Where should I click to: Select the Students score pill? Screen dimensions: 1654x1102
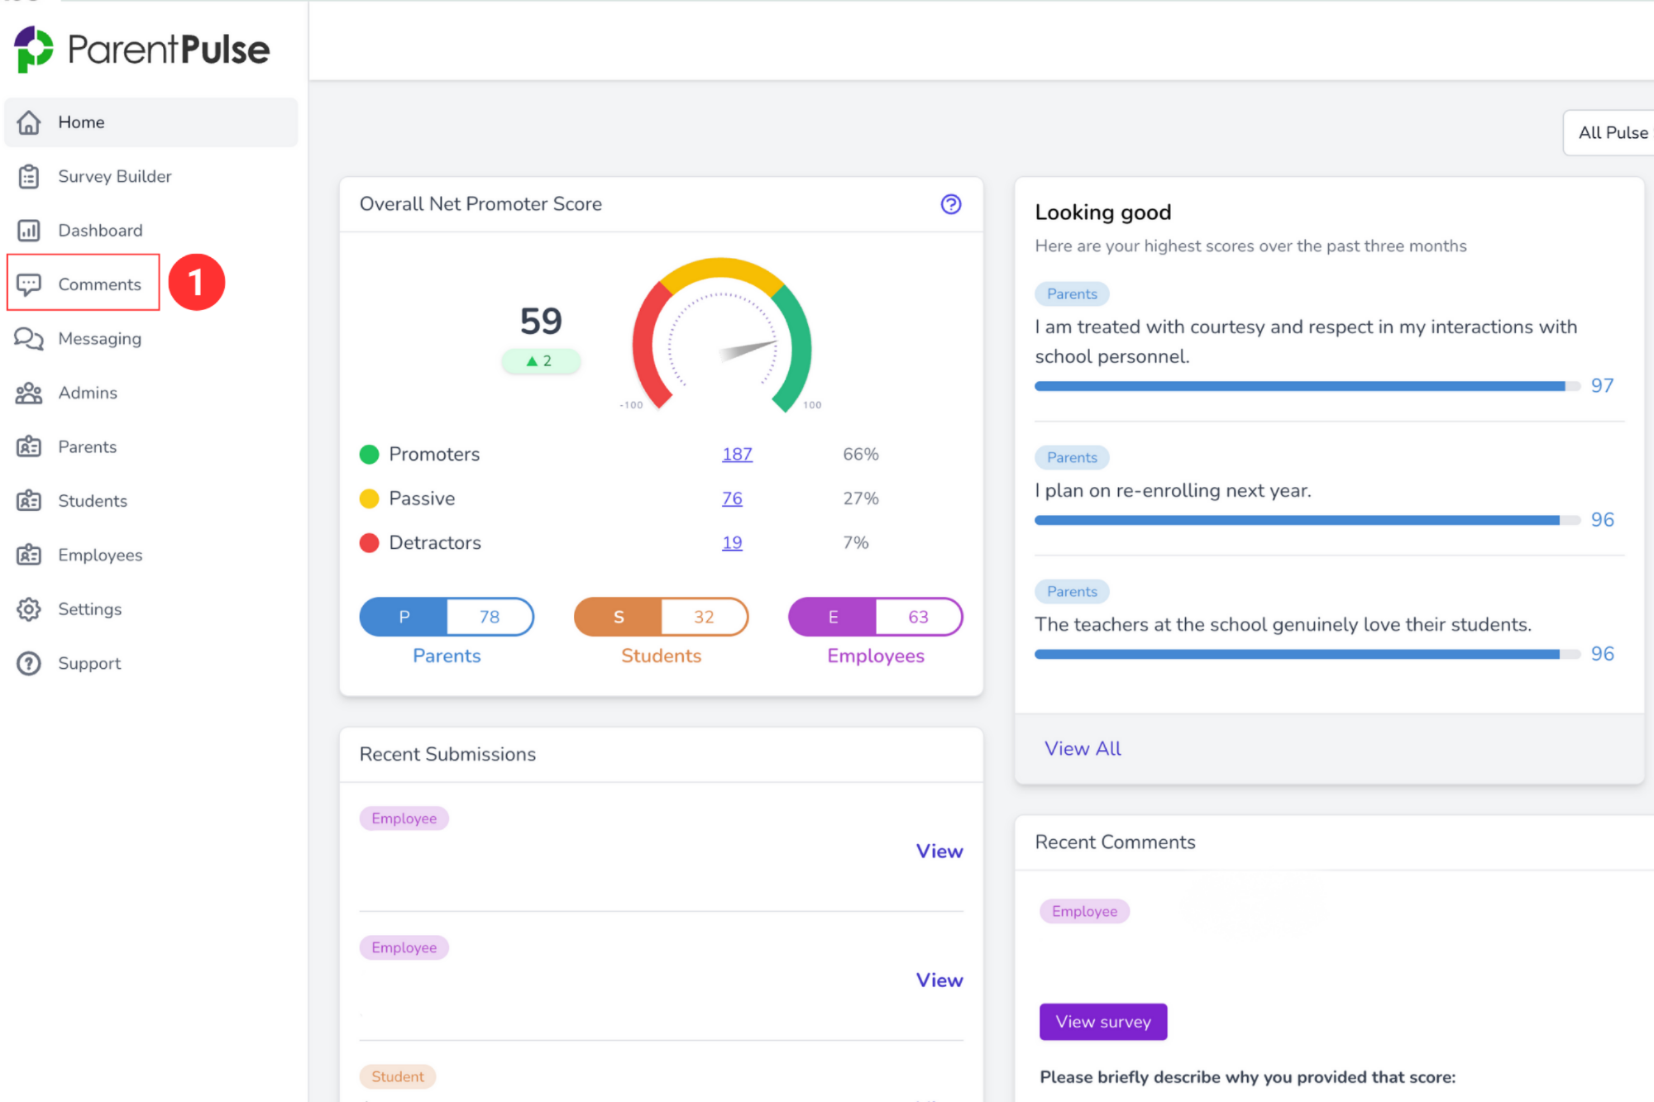[x=661, y=617]
